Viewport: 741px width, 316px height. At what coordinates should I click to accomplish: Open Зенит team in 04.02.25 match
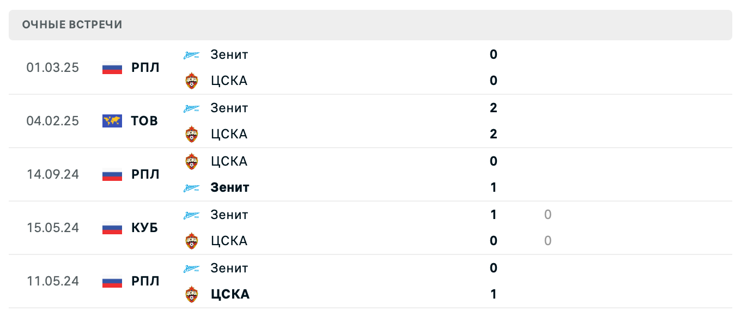[229, 108]
